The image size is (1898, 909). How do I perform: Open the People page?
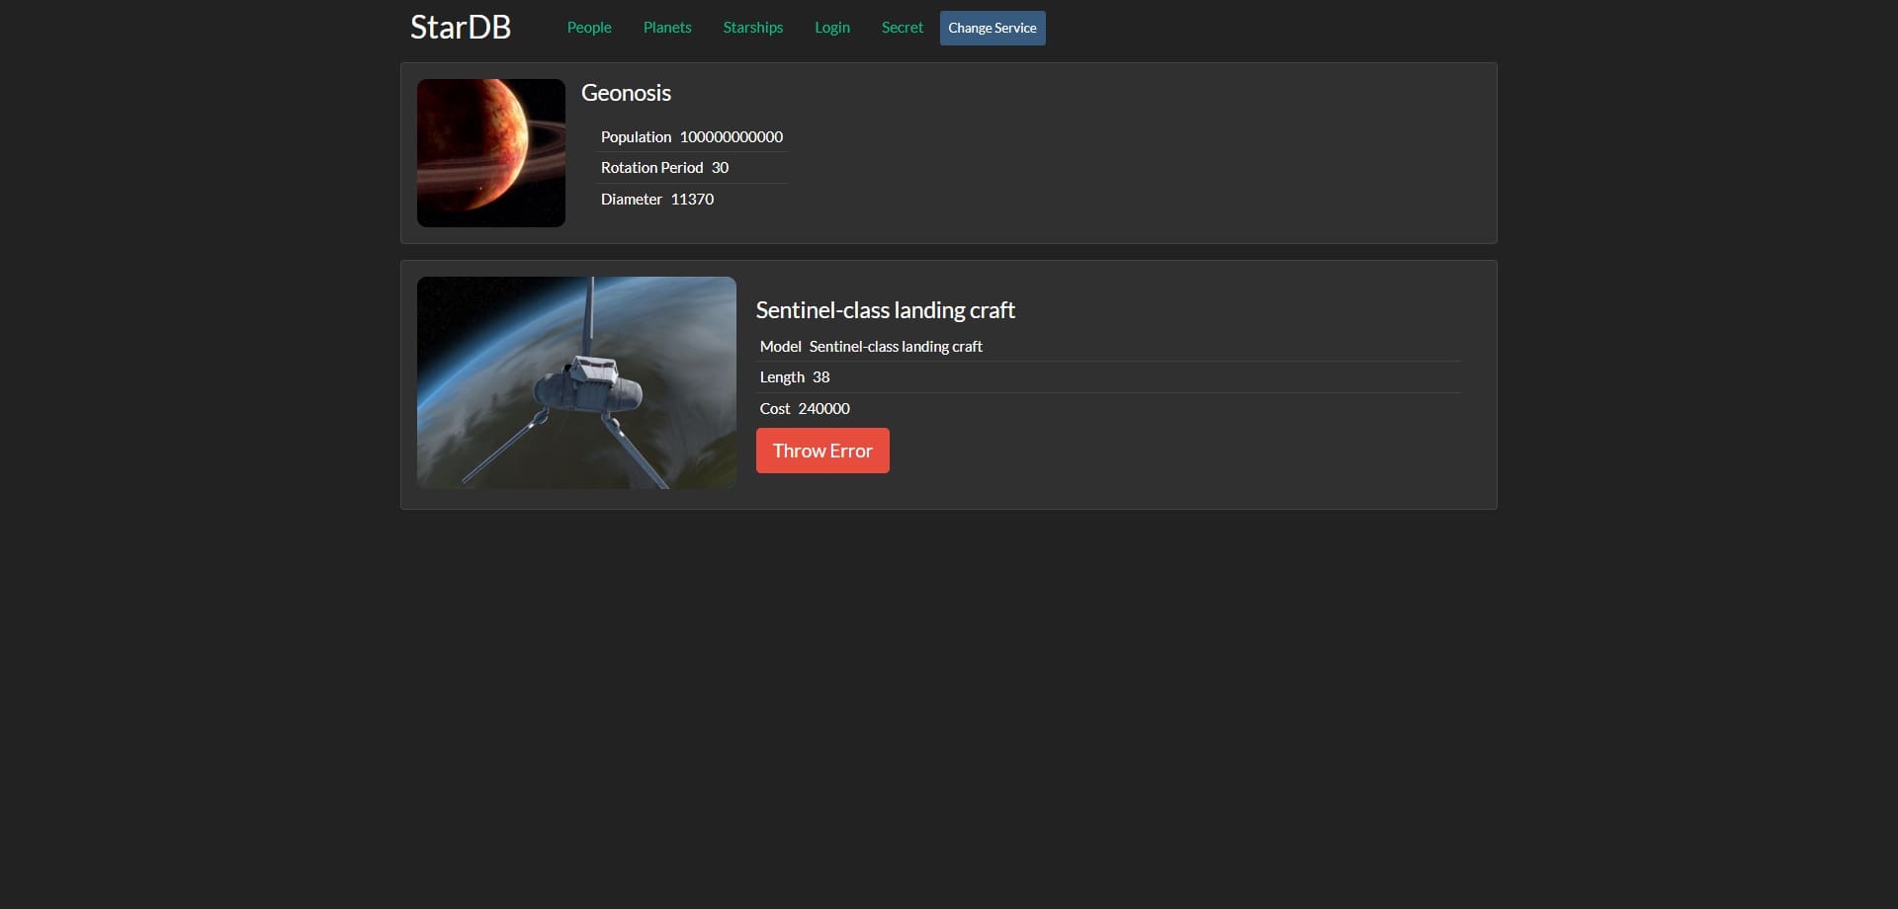[x=589, y=28]
